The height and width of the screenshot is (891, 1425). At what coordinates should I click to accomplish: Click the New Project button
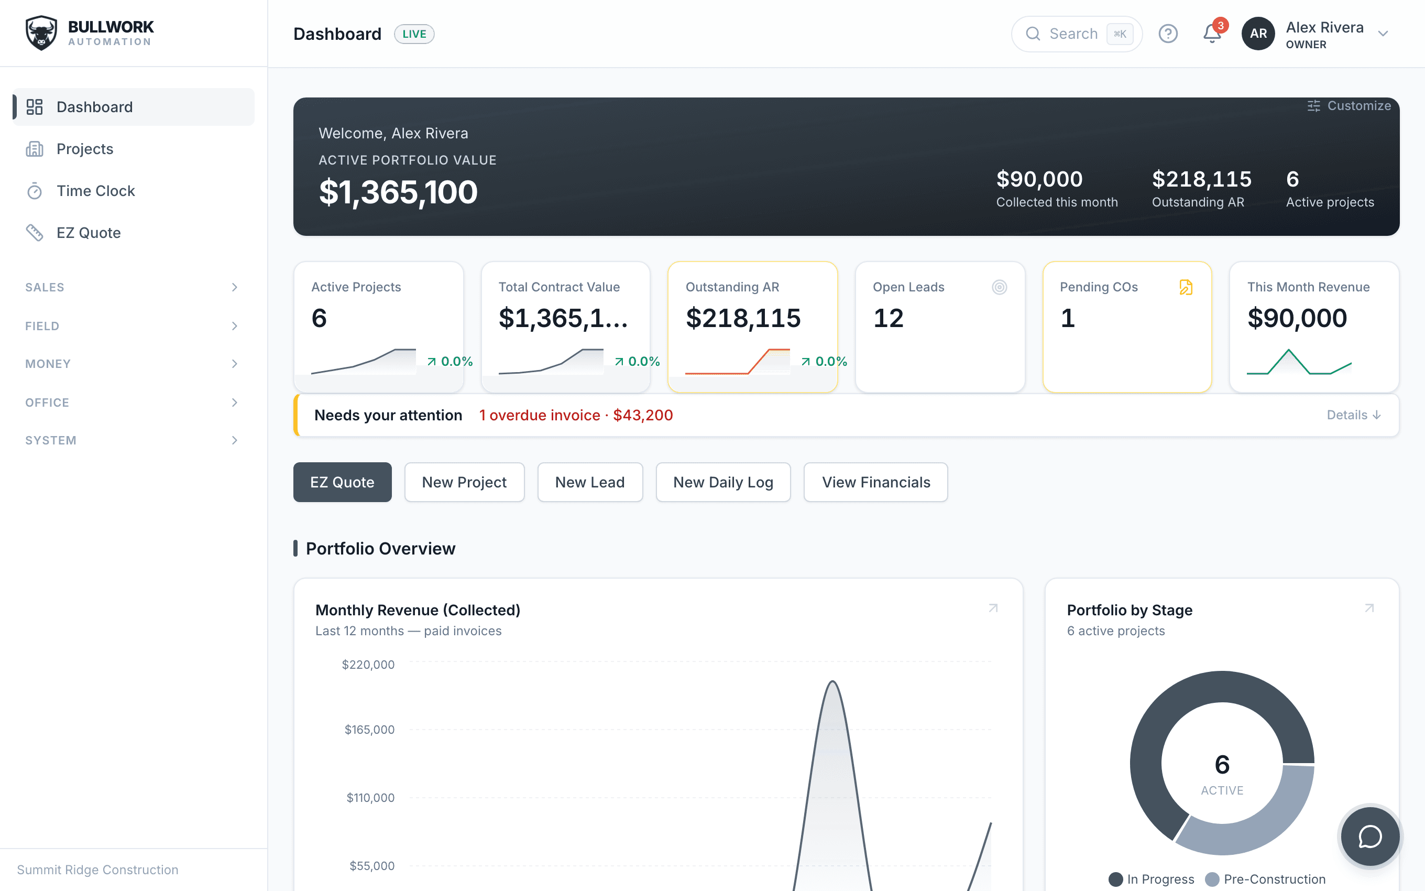click(x=464, y=482)
